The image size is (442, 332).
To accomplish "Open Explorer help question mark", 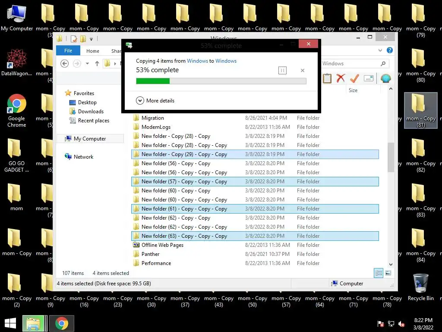I will (x=390, y=50).
